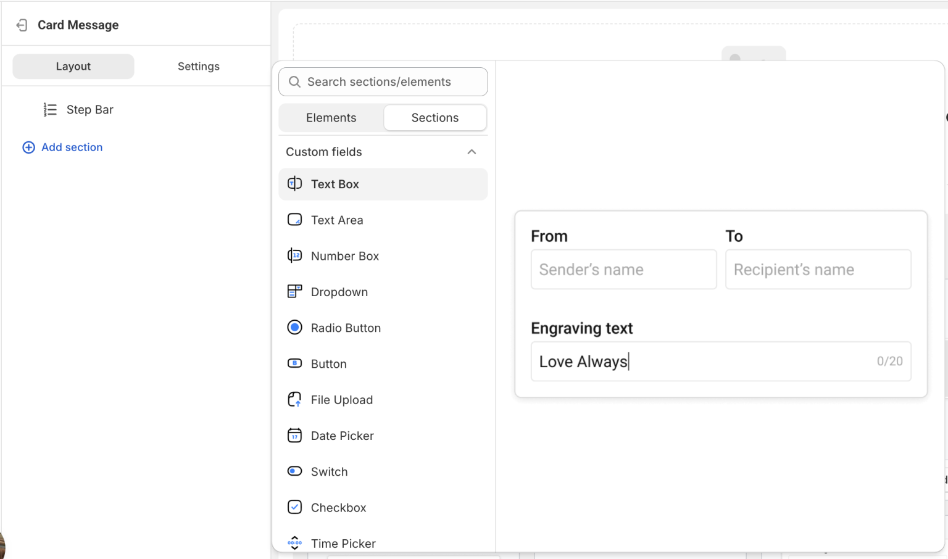
Task: Select the Radio Button field type
Action: [x=346, y=328]
